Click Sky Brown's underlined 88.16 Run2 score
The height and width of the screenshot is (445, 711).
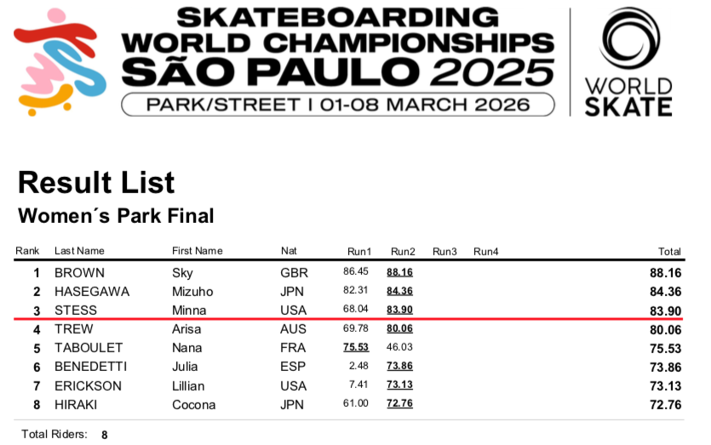pyautogui.click(x=399, y=273)
